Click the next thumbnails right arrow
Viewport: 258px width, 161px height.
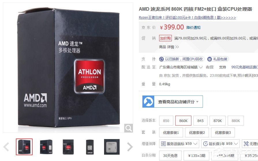point(130,147)
